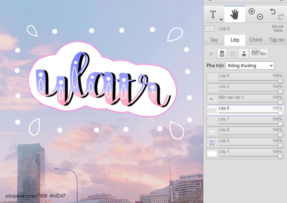Zoom out with the minus magnifier

click(260, 17)
